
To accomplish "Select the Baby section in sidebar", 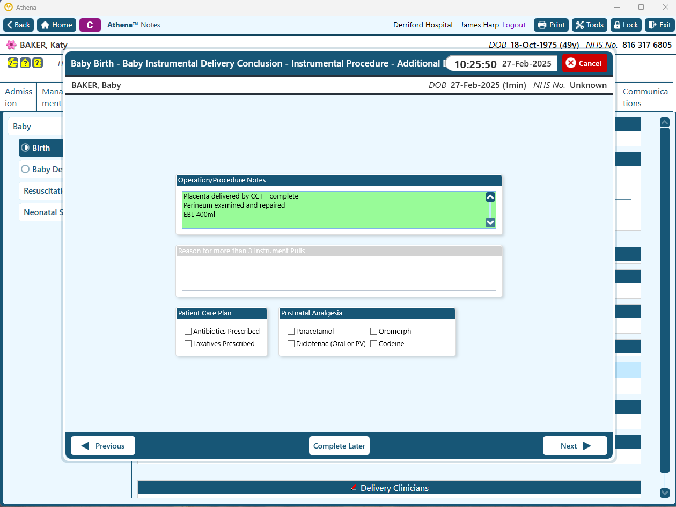I will click(x=35, y=127).
